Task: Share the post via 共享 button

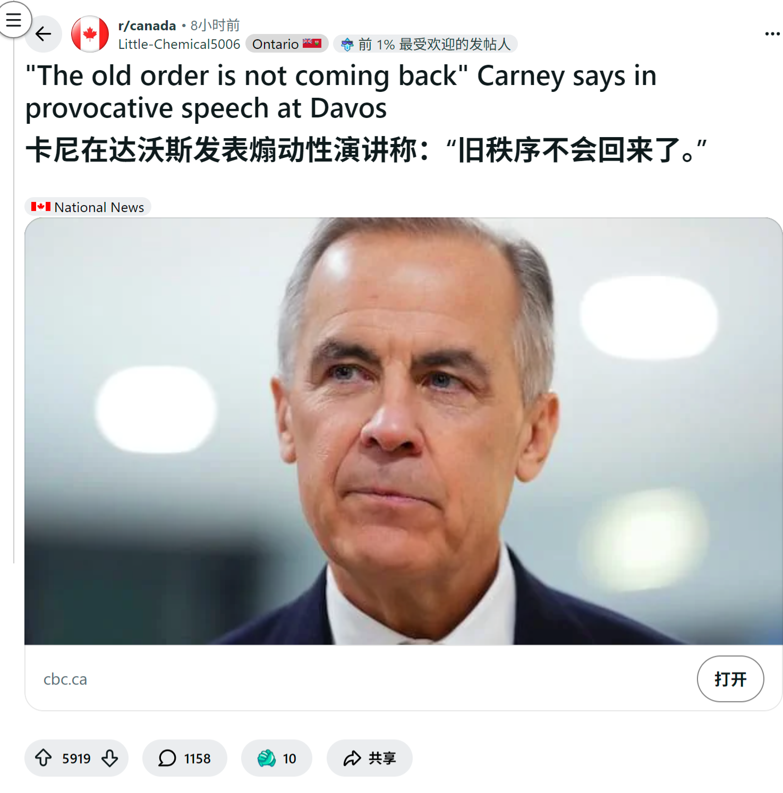Action: 370,758
